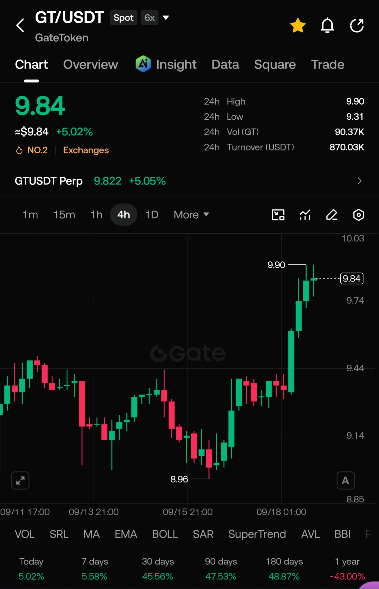The height and width of the screenshot is (589, 379).
Task: Toggle the SRL indicator
Action: click(x=59, y=534)
